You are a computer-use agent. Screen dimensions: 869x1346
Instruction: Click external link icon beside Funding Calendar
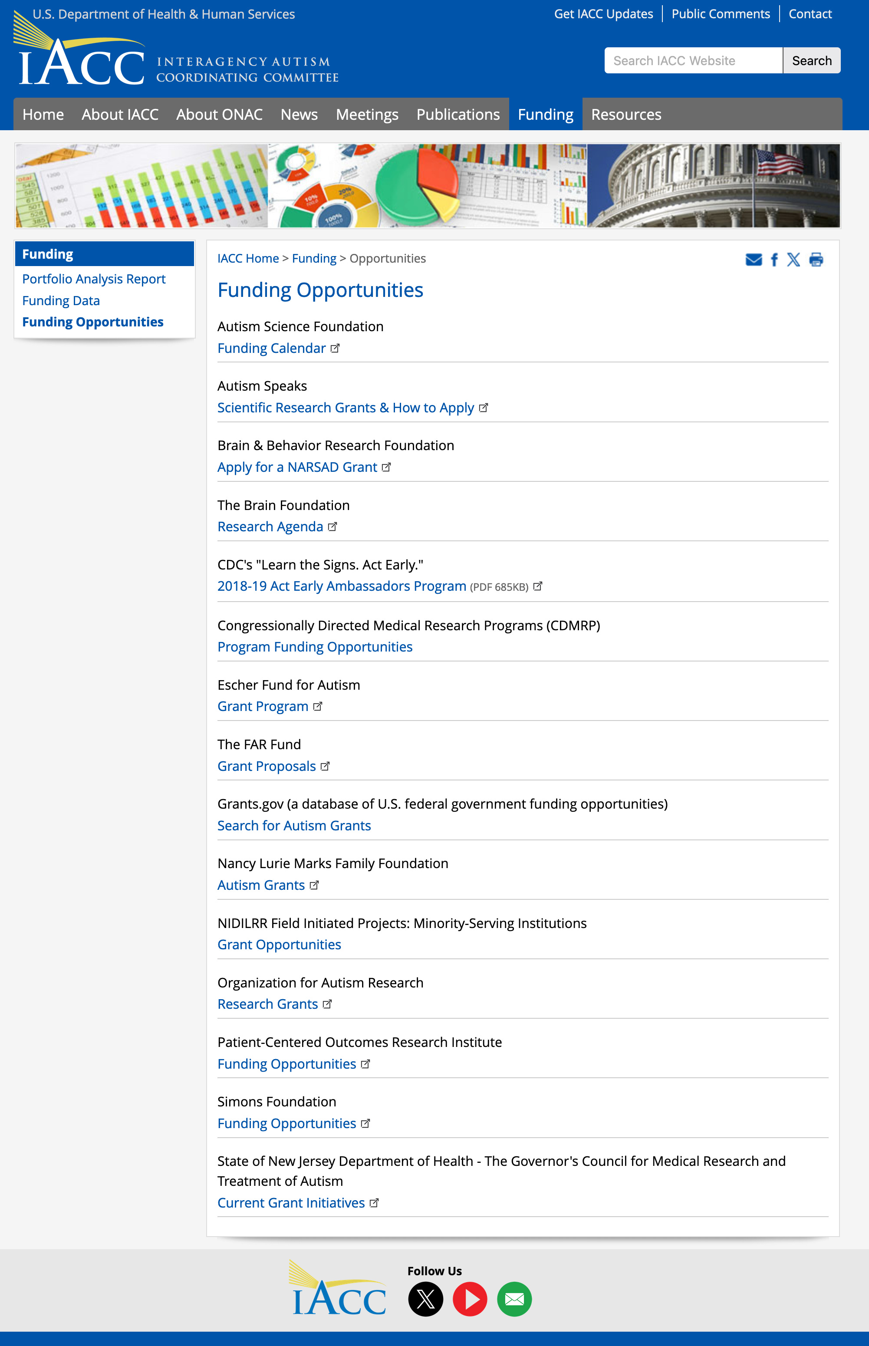(x=335, y=348)
